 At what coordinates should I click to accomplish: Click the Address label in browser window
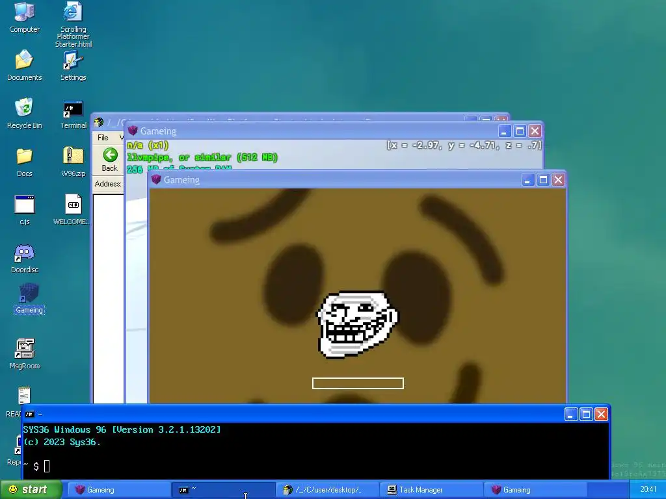pos(108,184)
